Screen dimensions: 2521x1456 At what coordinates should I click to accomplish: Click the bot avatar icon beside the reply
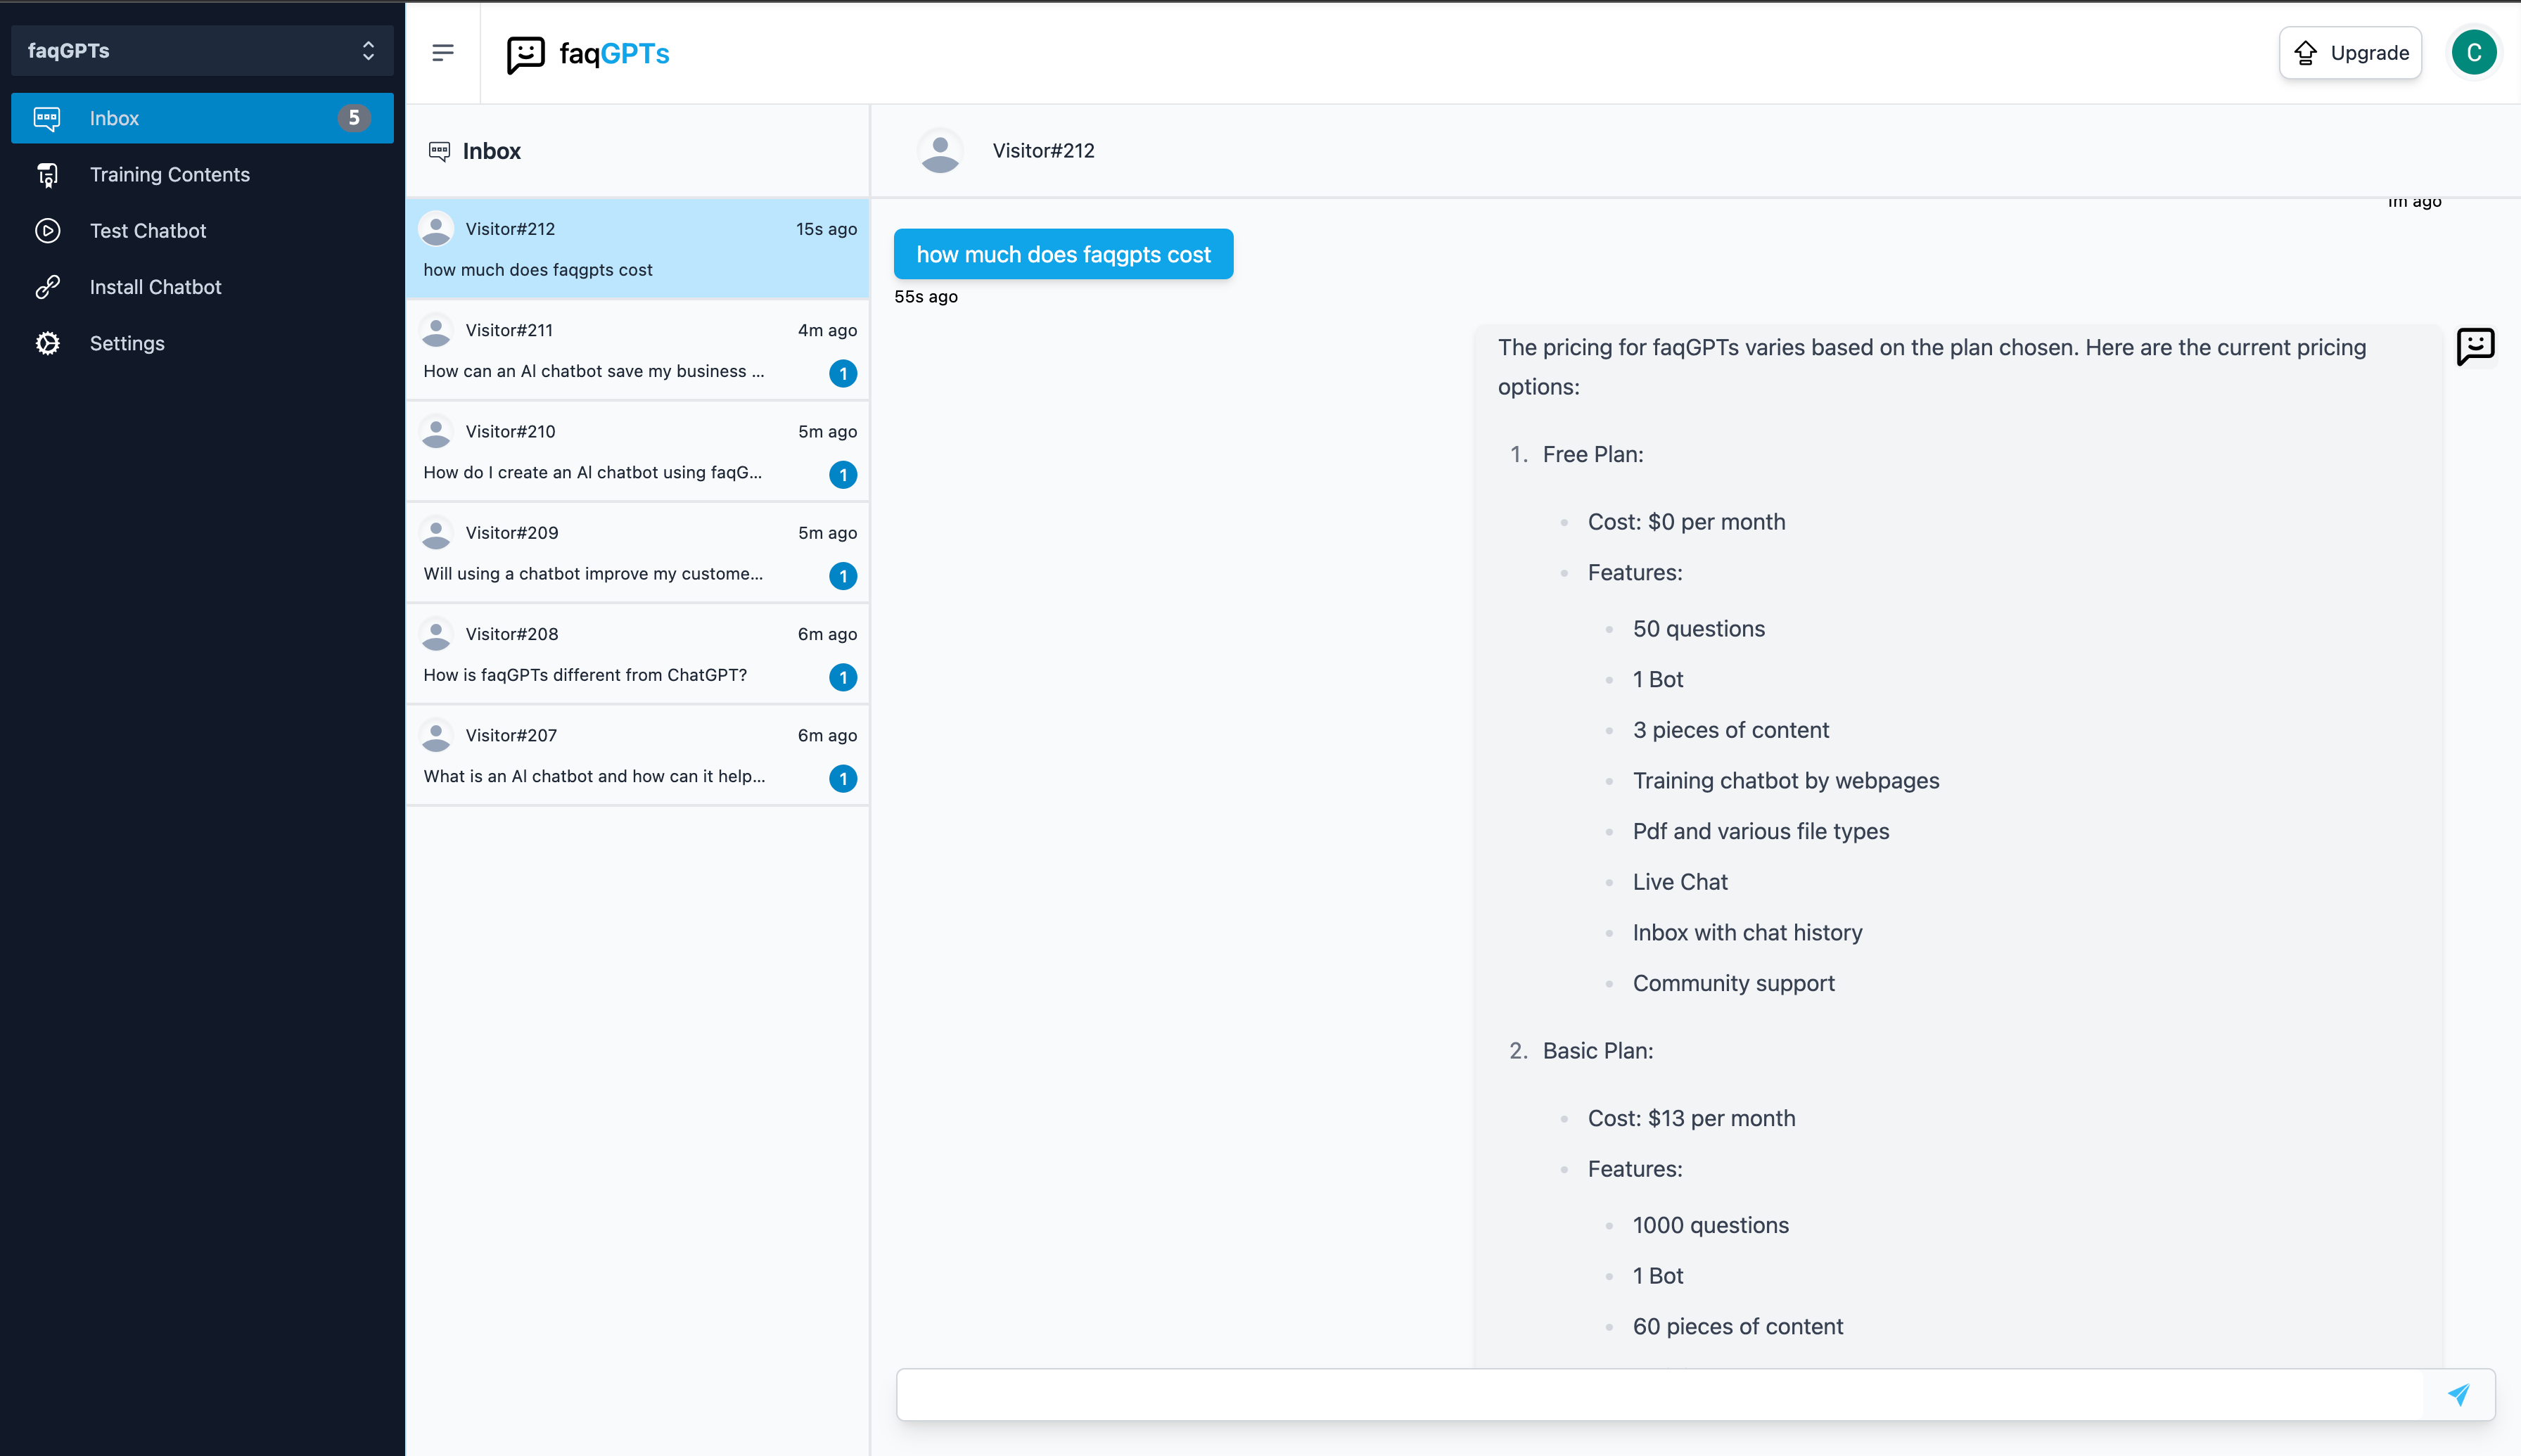[x=2475, y=347]
